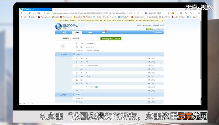
Task: Toggle night mode with the moon icon
Action: tap(191, 13)
